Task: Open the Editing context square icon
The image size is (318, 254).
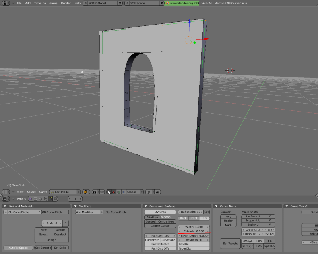Action: pyautogui.click(x=50, y=199)
